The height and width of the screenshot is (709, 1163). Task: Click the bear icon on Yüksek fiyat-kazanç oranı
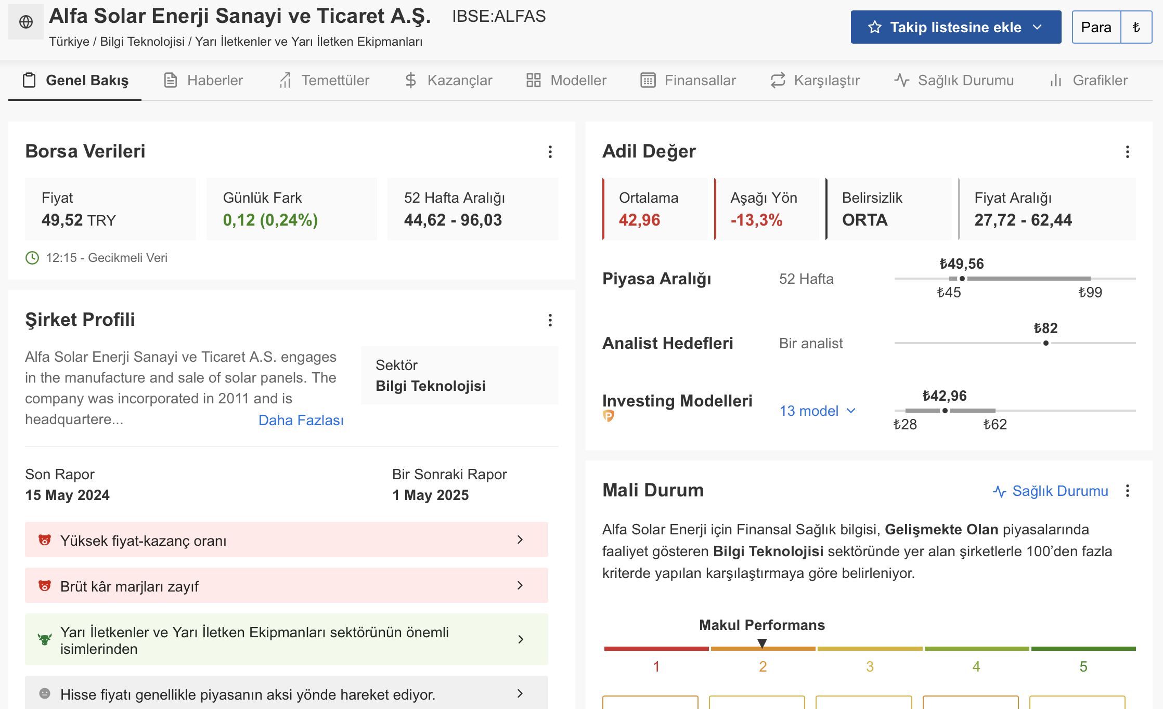[x=45, y=540]
